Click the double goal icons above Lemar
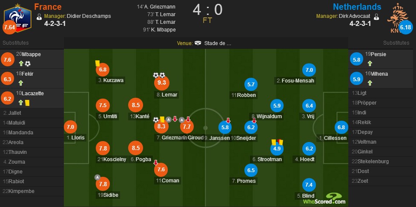The width and height of the screenshot is (416, 207). pyautogui.click(x=159, y=75)
